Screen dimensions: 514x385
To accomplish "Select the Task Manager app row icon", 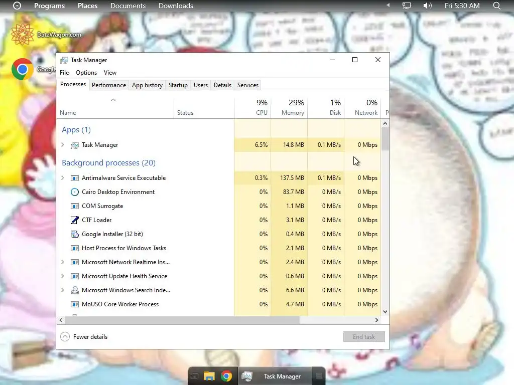I will click(x=75, y=145).
